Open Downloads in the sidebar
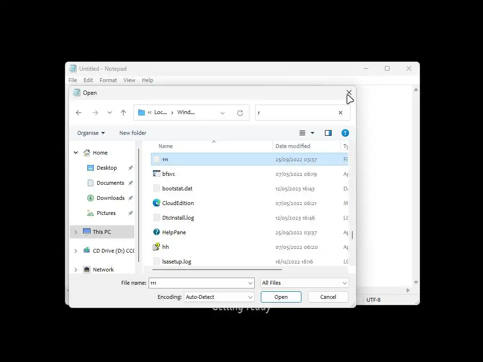 click(110, 198)
